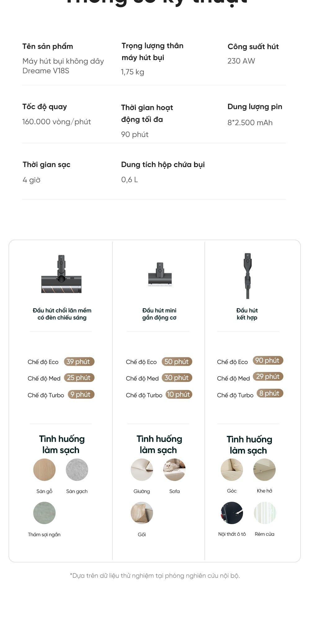Click the Giường bed scenario icon
The height and width of the screenshot is (621, 310).
[x=142, y=470]
